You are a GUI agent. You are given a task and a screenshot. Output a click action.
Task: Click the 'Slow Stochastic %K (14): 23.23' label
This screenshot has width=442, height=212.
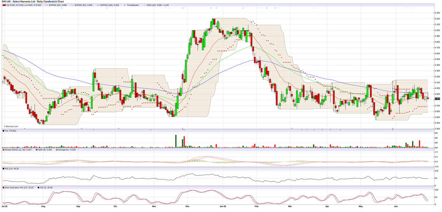tap(20, 188)
